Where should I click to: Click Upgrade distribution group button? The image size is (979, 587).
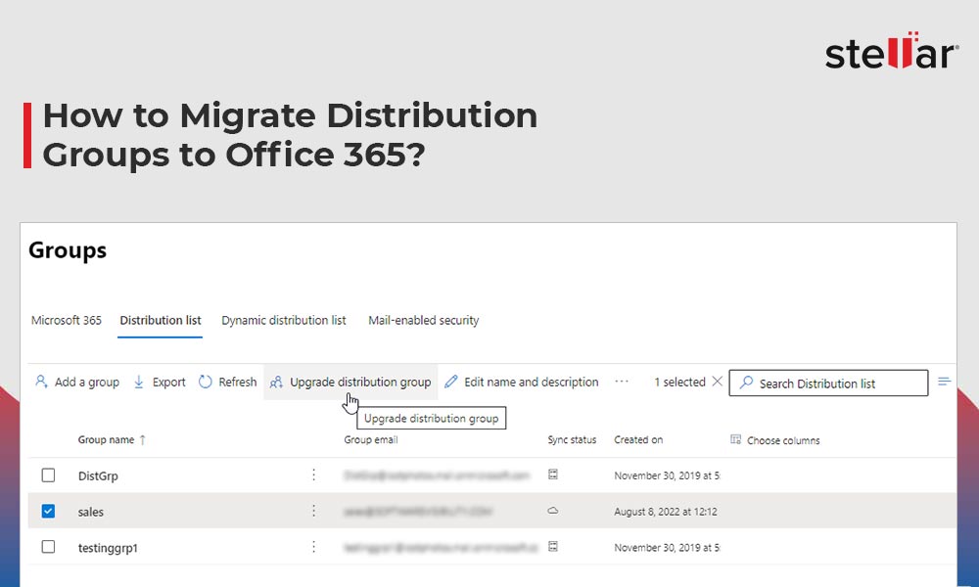[x=350, y=382]
